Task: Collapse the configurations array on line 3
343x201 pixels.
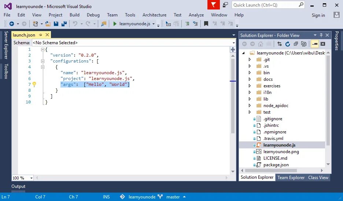Action: click(43, 61)
